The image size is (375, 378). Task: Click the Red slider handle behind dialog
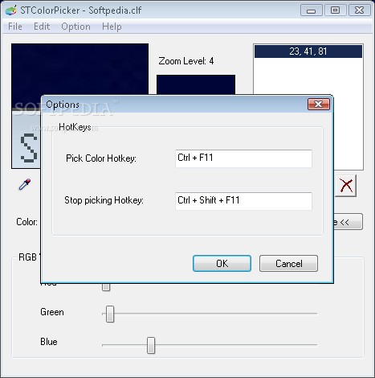[106, 287]
